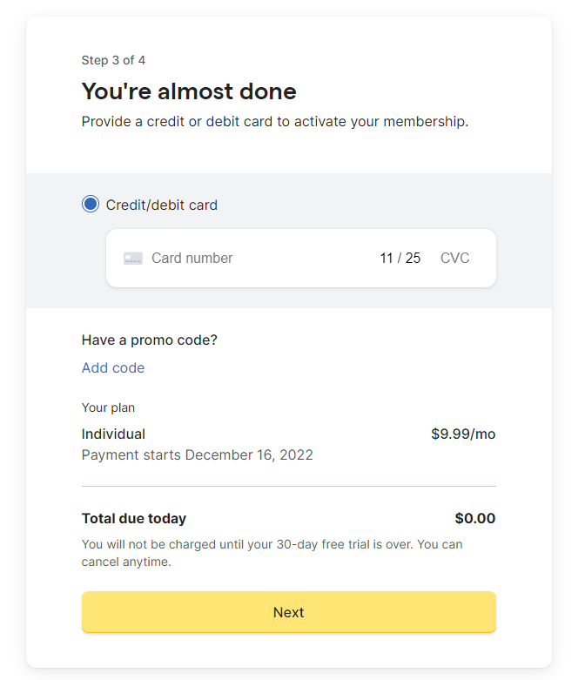Select the Credit/debit card radio button
The image size is (585, 680).
pyautogui.click(x=91, y=205)
